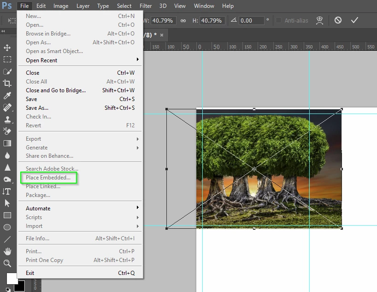This screenshot has width=377, height=292.
Task: Select the Eyedropper tool
Action: tap(7, 95)
